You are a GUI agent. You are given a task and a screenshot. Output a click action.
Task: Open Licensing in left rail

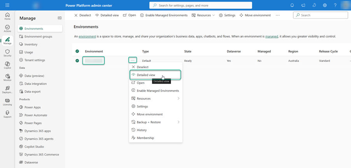tap(7, 102)
